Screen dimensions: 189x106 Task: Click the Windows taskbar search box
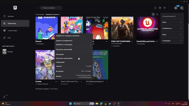(84, 104)
